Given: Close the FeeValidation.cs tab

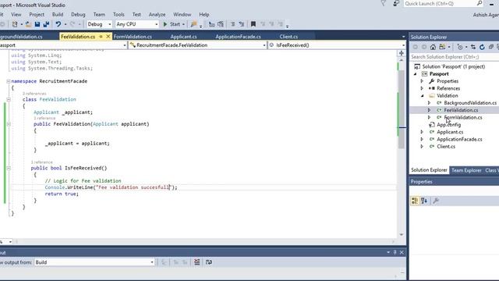Looking at the screenshot, I should point(108,37).
